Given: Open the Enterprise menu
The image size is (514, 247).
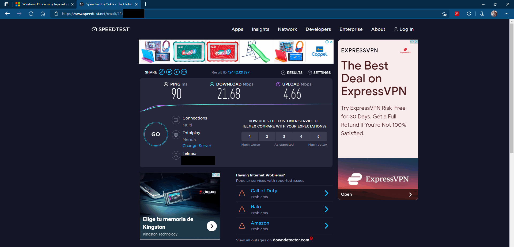Looking at the screenshot, I should [351, 29].
